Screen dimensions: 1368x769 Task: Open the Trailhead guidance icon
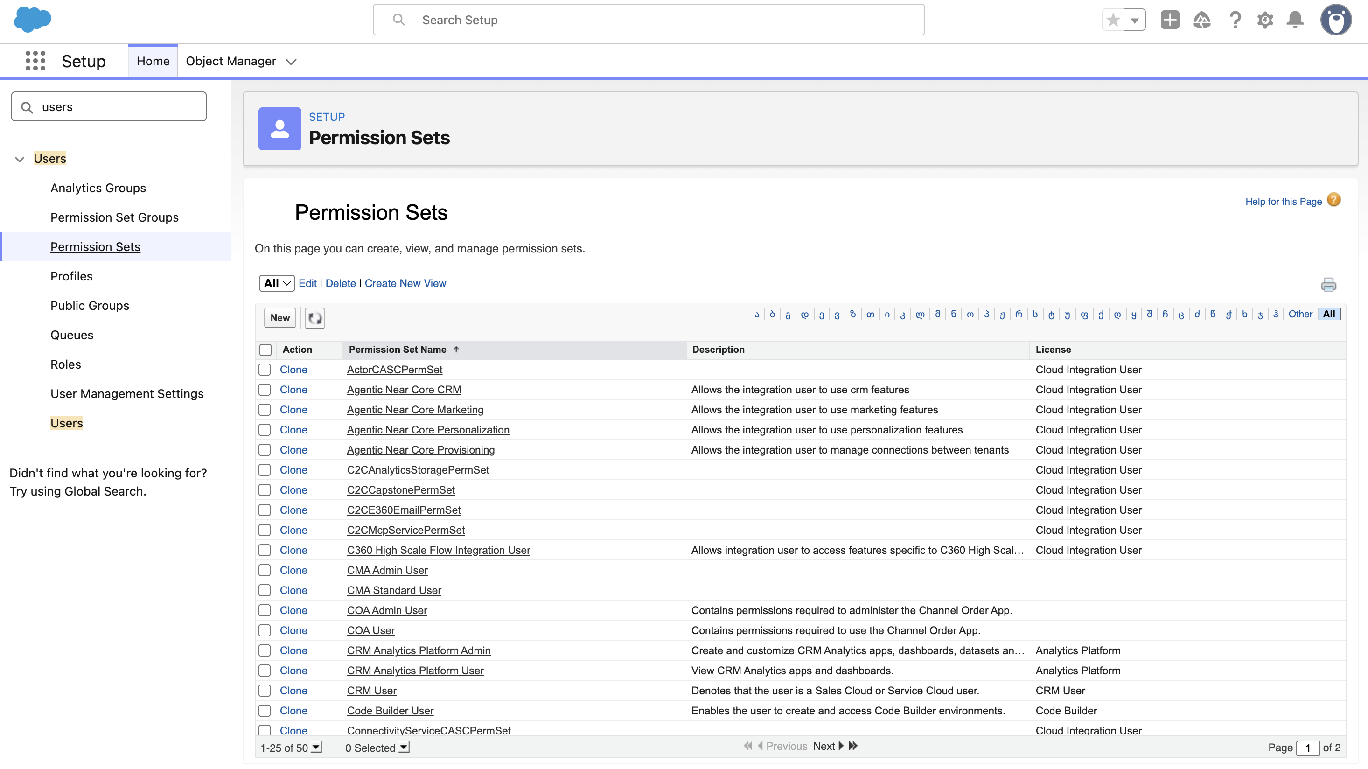coord(1202,20)
